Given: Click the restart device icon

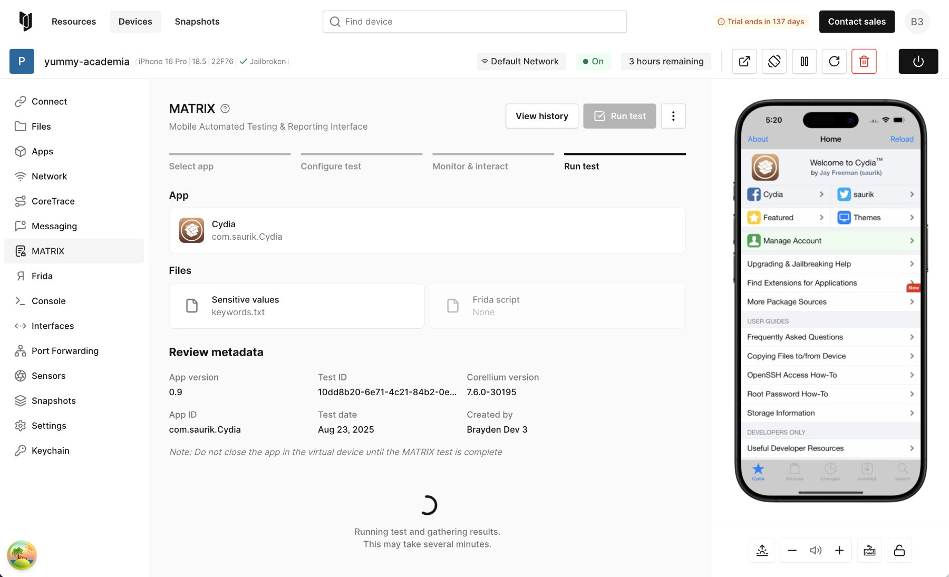Looking at the screenshot, I should 834,62.
